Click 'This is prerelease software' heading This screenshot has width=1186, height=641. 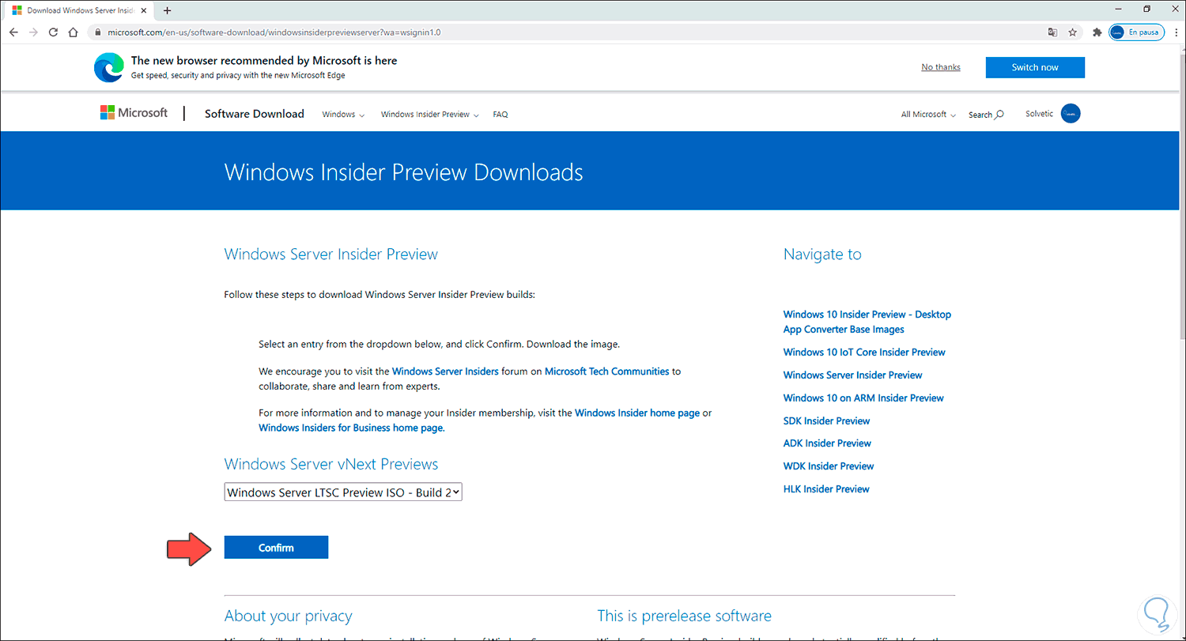[x=685, y=616]
